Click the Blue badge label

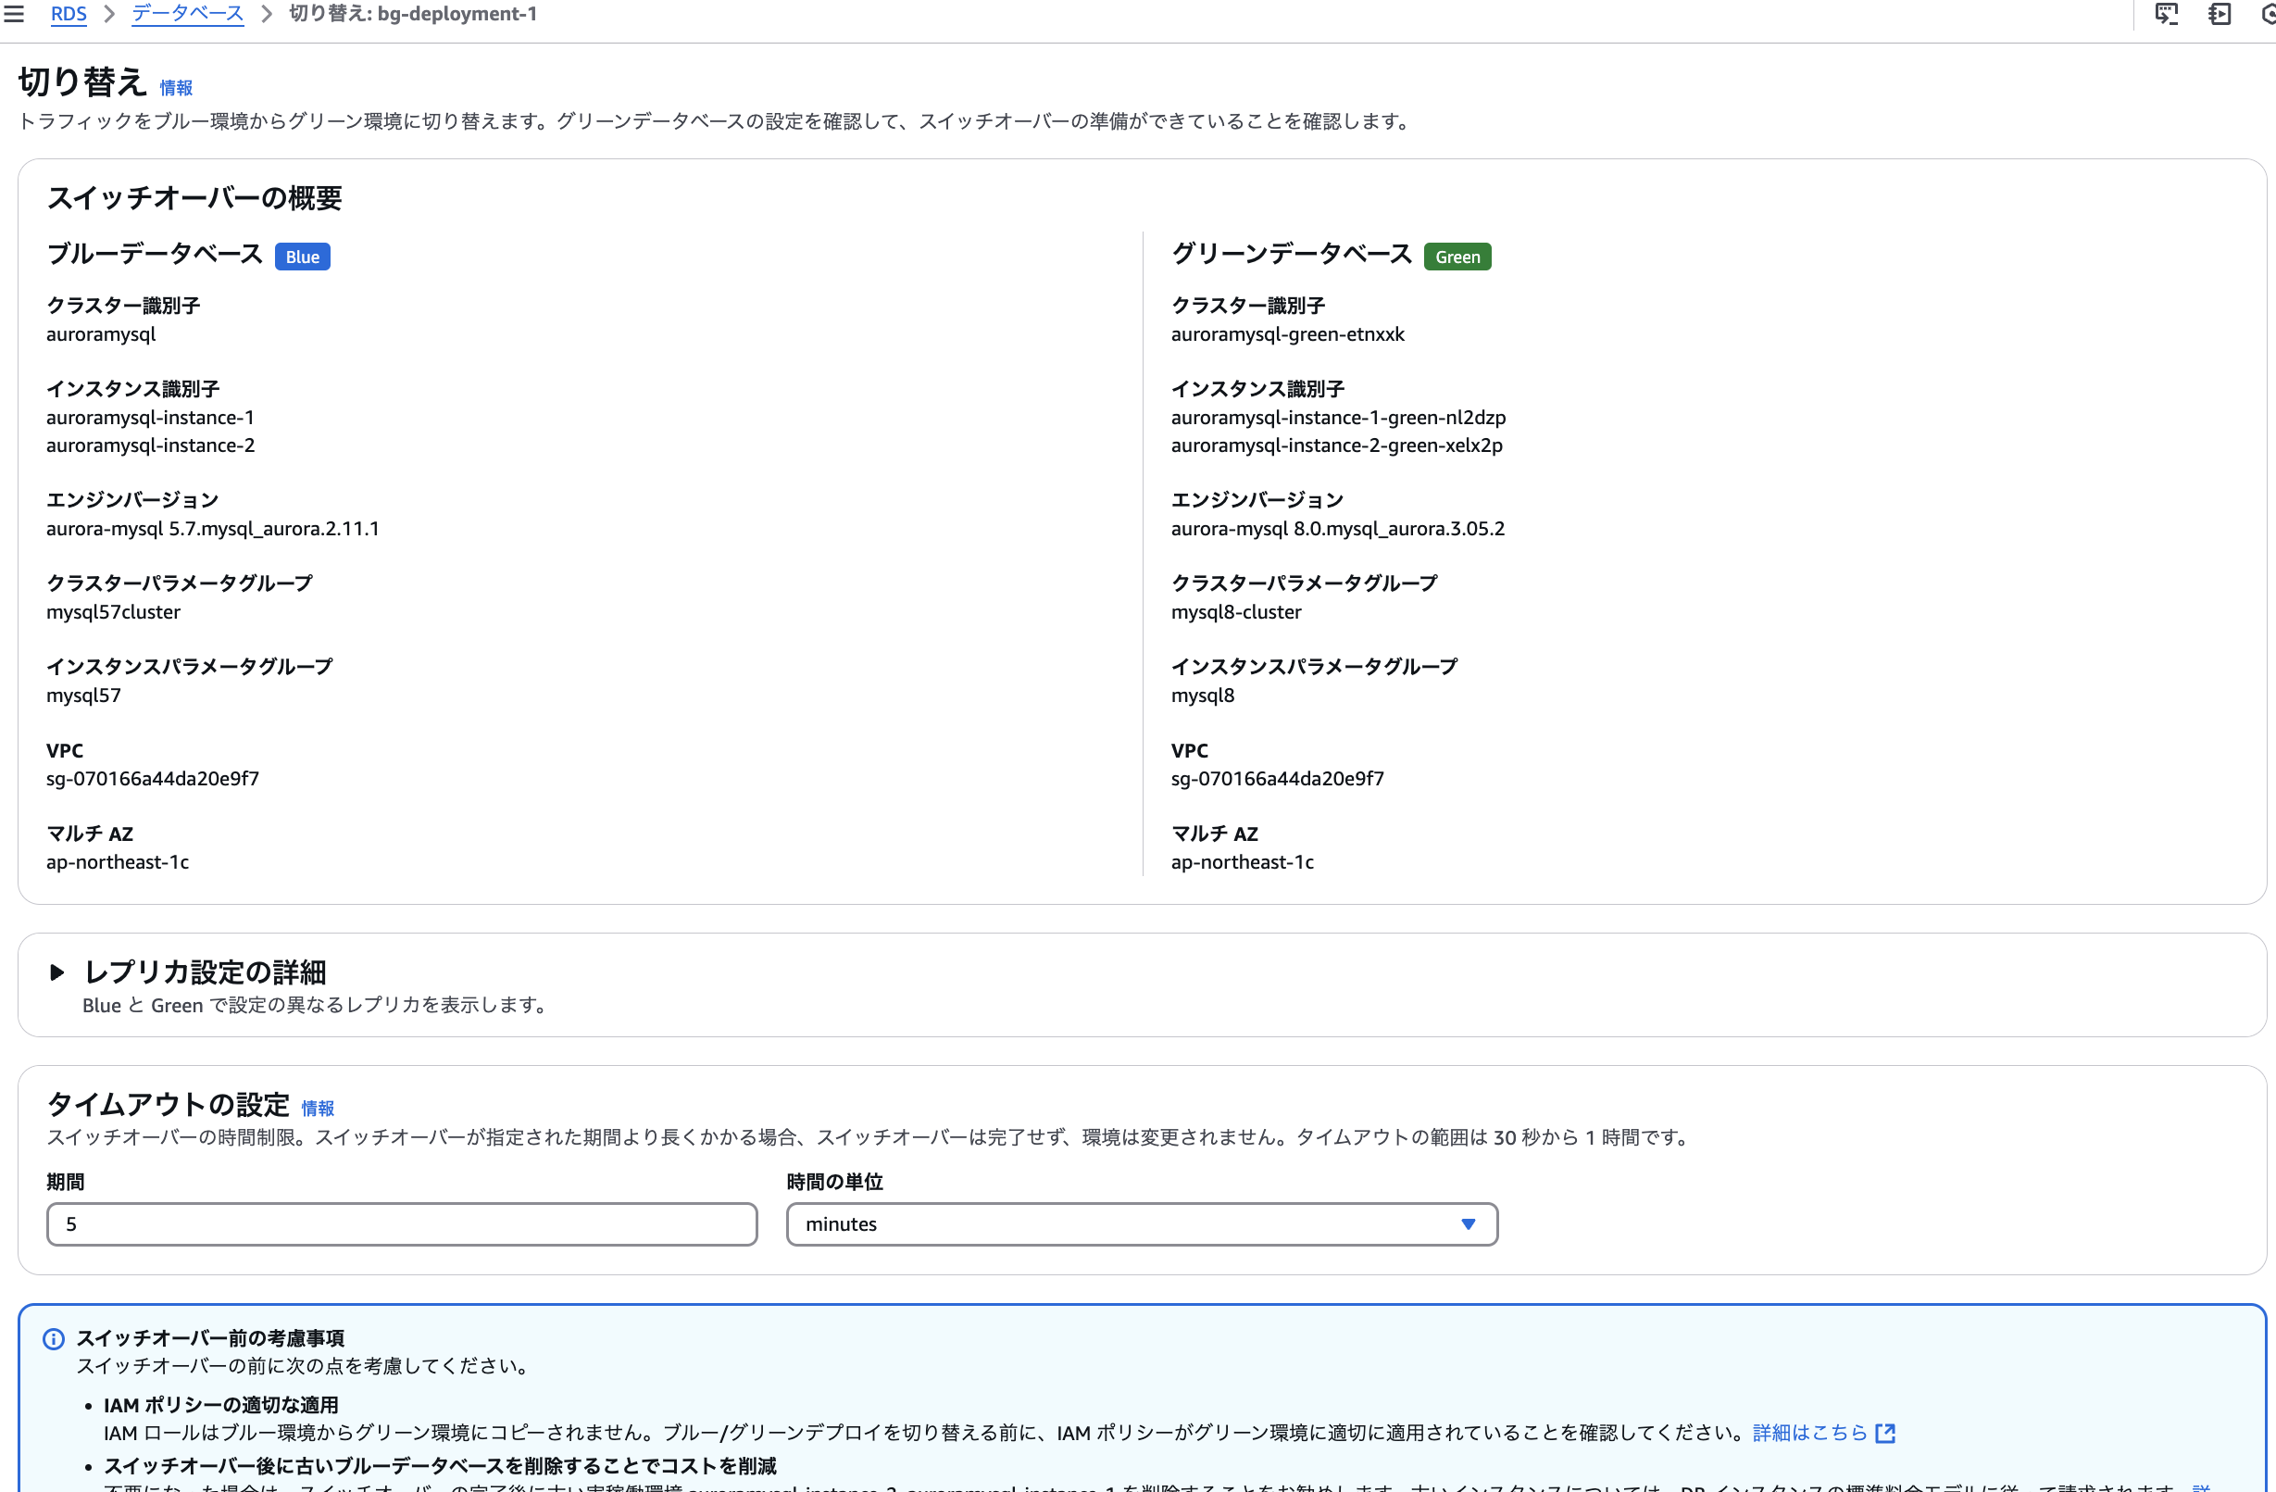tap(302, 257)
